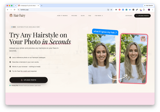The height and width of the screenshot is (112, 160).
Task: Click the Ask Gemini button
Action: tap(148, 5)
